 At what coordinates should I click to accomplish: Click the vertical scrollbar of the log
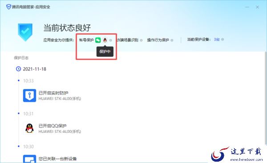pos(266,98)
